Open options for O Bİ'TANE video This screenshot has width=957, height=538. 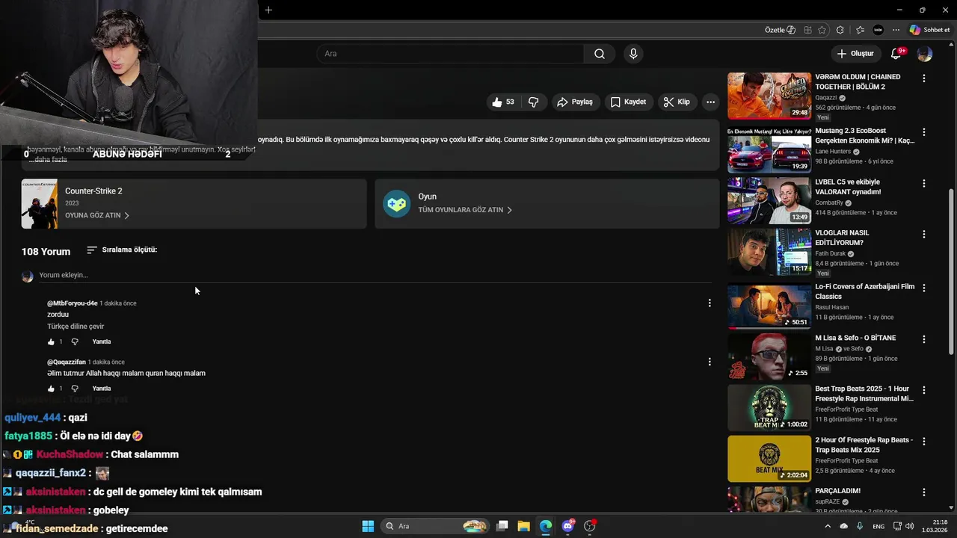tap(924, 338)
